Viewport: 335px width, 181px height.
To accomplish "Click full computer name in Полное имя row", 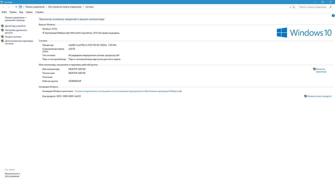I will (x=77, y=73).
